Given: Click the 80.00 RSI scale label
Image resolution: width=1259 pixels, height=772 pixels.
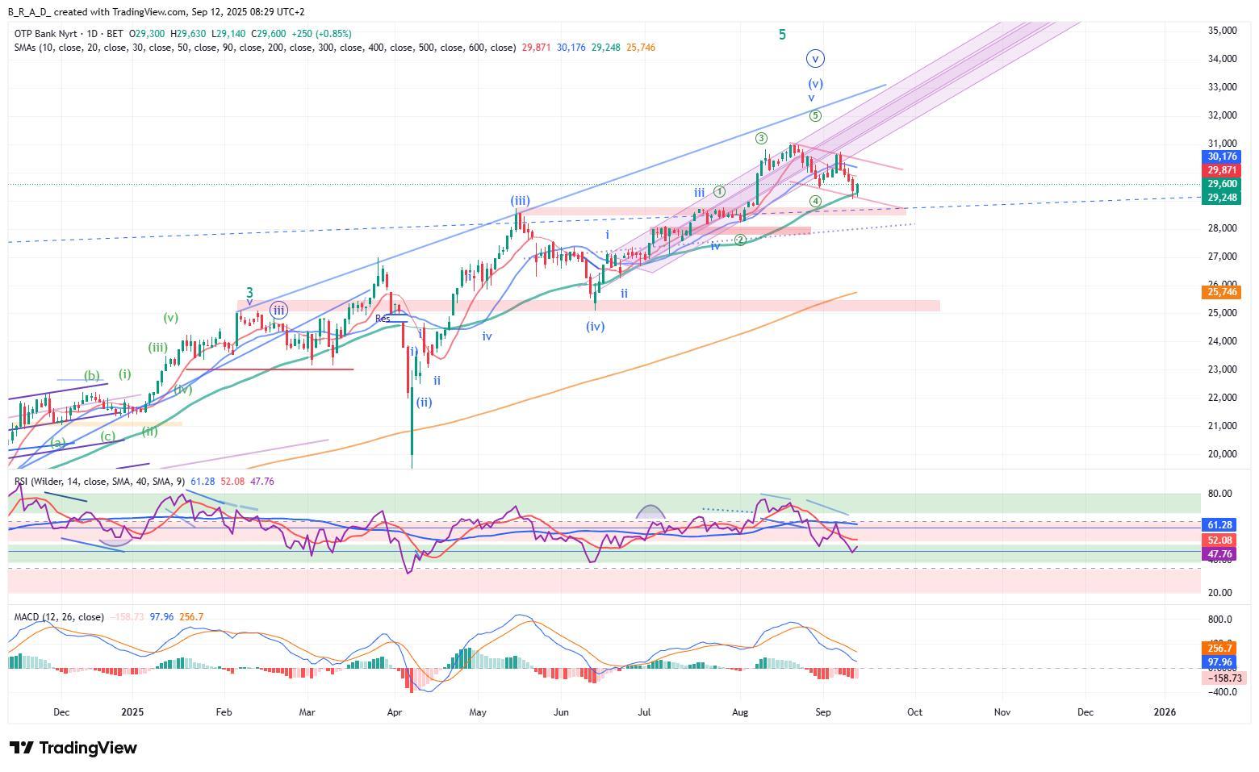Looking at the screenshot, I should point(1219,494).
